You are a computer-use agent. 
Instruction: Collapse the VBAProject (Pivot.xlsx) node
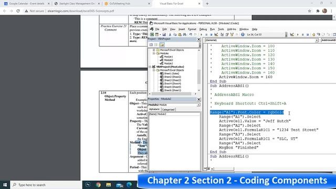[150, 67]
